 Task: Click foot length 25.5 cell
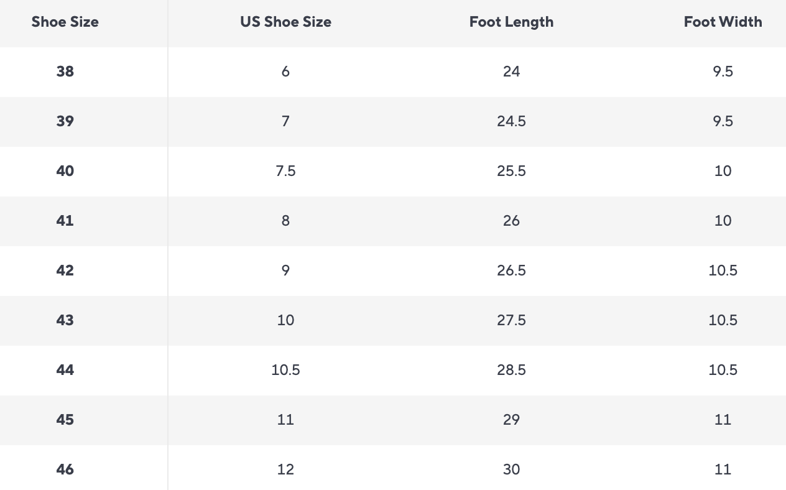[x=511, y=171]
